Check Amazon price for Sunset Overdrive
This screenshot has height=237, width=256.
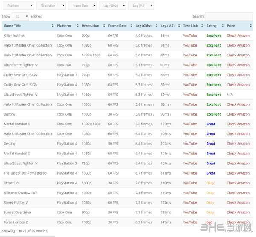pos(238,212)
